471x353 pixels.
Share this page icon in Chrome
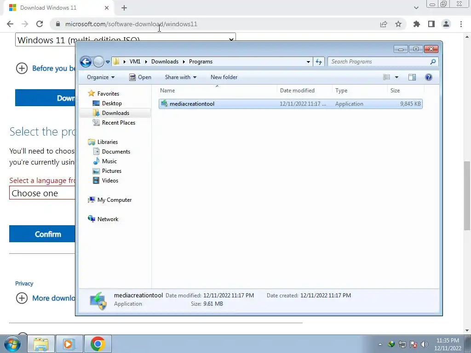coord(384,24)
